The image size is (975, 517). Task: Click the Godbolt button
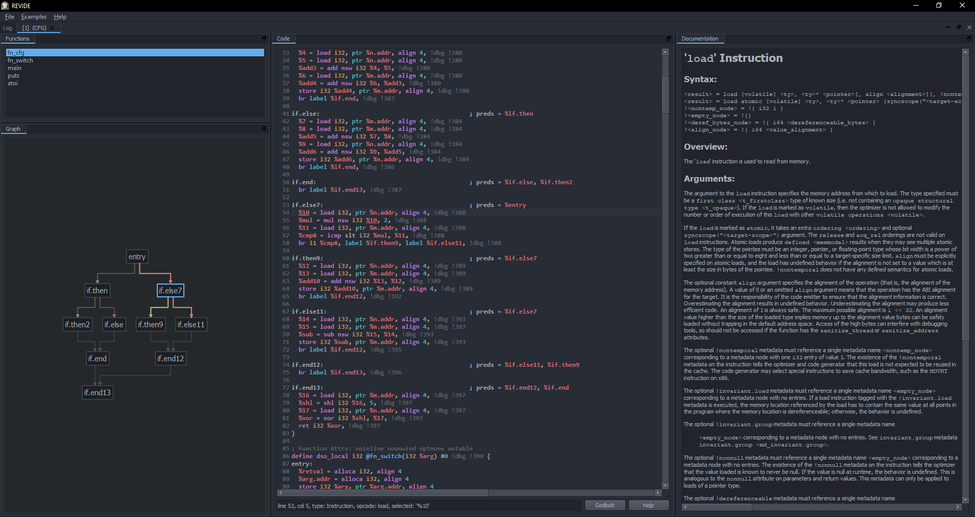(x=605, y=505)
